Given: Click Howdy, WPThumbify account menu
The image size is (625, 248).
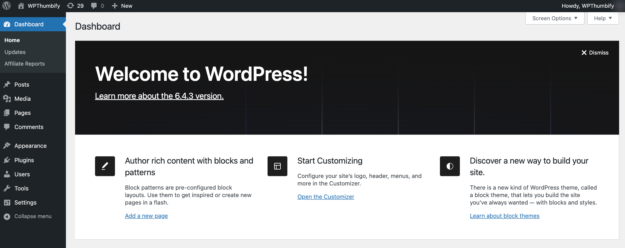Looking at the screenshot, I should point(588,6).
